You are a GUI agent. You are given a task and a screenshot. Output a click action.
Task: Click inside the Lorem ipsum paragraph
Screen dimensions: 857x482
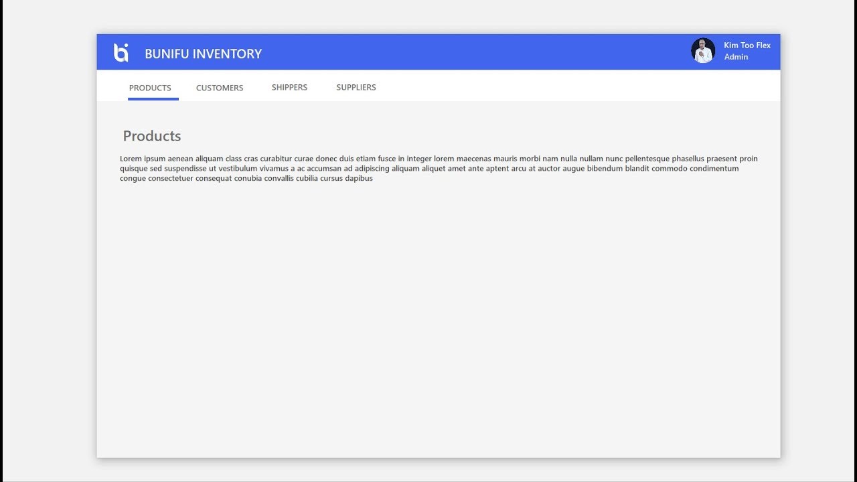click(x=439, y=169)
